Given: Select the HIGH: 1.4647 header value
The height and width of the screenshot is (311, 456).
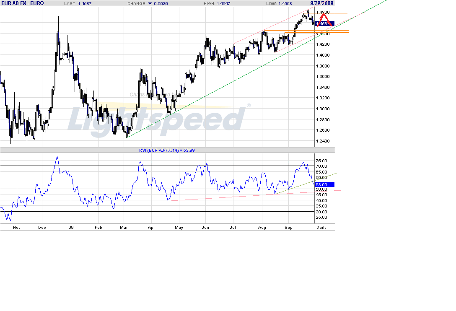Looking at the screenshot, I should pyautogui.click(x=217, y=3).
